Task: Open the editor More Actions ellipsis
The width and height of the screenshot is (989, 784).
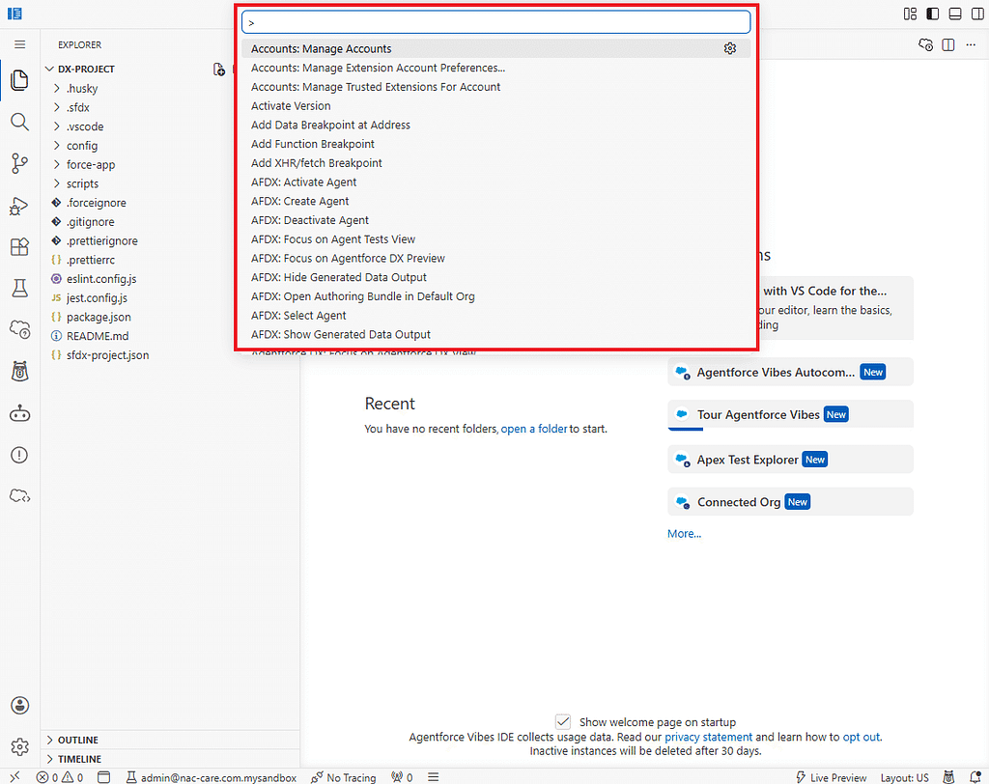Action: point(971,44)
